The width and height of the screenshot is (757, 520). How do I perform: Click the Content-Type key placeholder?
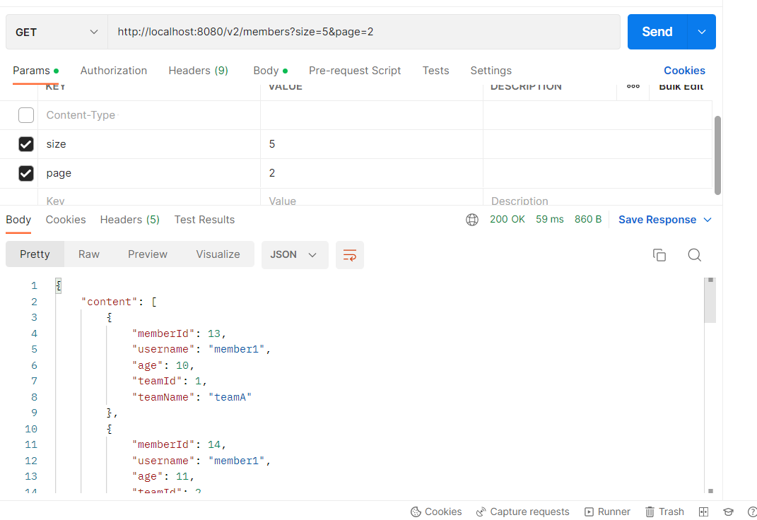[x=81, y=115]
